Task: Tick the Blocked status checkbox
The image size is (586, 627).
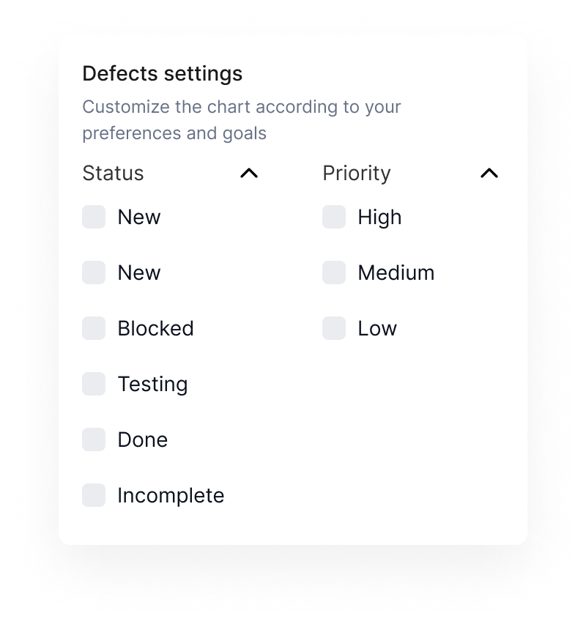Action: [94, 328]
